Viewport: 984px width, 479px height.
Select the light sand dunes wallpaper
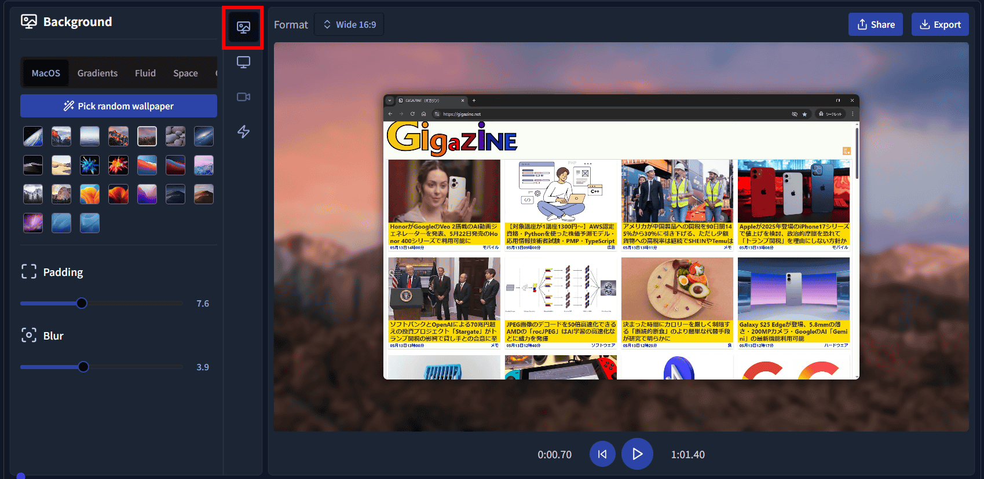(61, 165)
